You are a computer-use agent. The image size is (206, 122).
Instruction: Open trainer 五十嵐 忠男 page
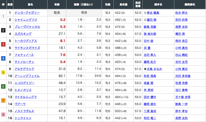183,97
